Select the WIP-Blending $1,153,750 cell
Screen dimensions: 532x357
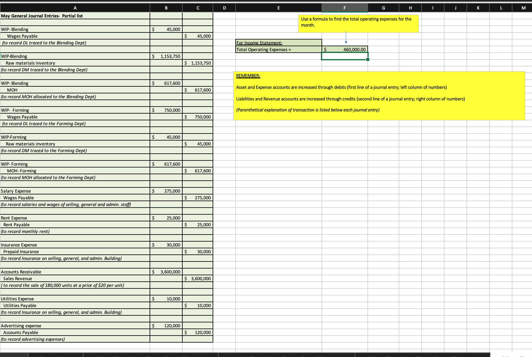167,56
